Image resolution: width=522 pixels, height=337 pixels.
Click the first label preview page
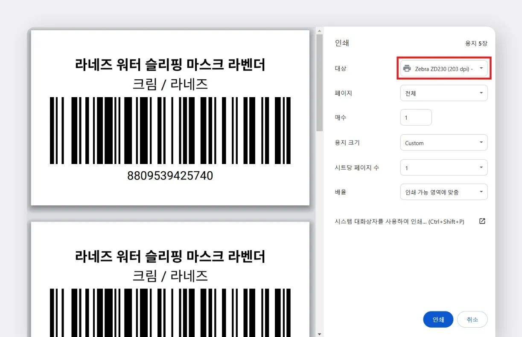point(170,118)
